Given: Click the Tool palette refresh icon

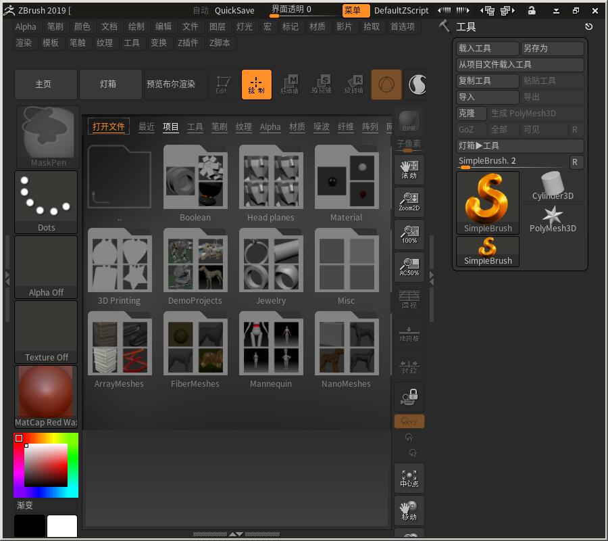Looking at the screenshot, I should (588, 27).
